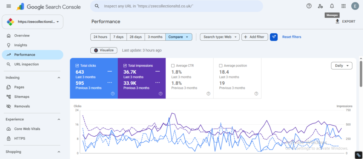Image resolution: width=363 pixels, height=159 pixels.
Task: Click the 36.7K total impressions value
Action: 129,72
